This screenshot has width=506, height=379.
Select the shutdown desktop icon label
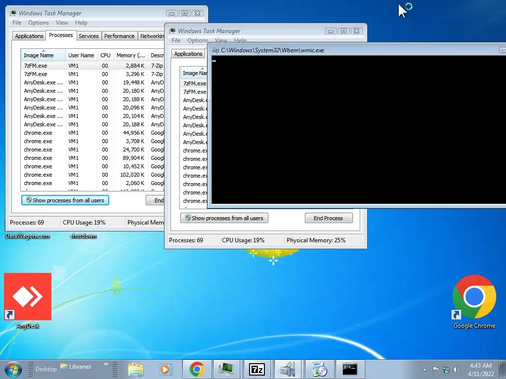click(83, 236)
